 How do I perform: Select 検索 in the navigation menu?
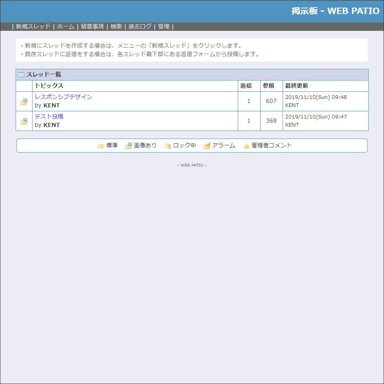(x=116, y=26)
